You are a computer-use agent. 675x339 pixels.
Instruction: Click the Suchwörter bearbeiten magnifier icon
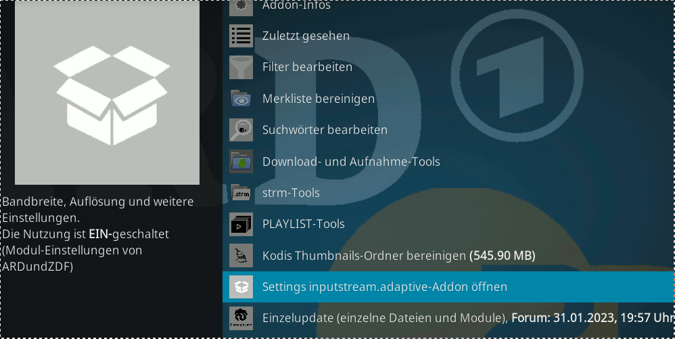241,130
